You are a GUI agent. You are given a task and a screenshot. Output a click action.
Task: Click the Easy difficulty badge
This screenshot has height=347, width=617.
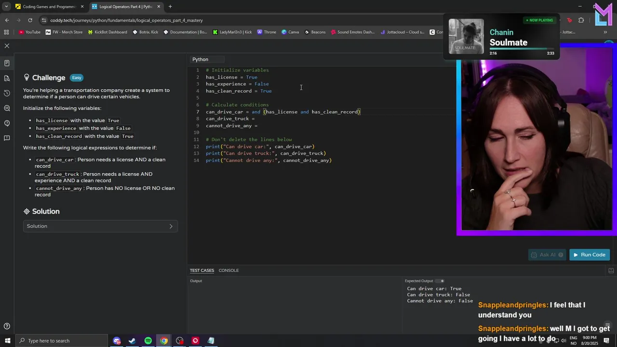click(77, 78)
